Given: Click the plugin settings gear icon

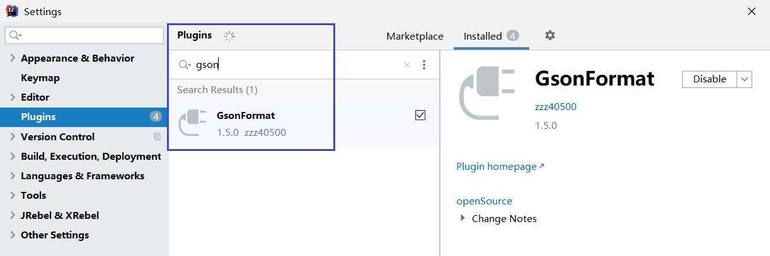Looking at the screenshot, I should point(550,36).
